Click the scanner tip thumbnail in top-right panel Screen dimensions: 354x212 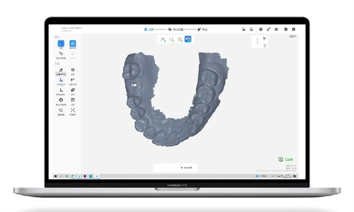tap(257, 42)
